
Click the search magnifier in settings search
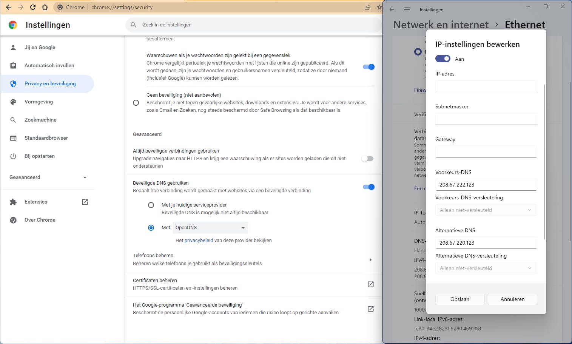[x=133, y=25]
